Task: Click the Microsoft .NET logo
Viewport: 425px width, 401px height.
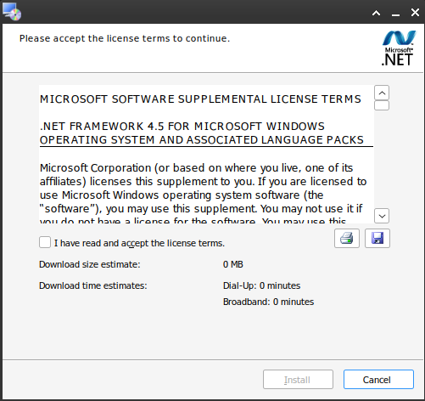Action: (x=399, y=48)
